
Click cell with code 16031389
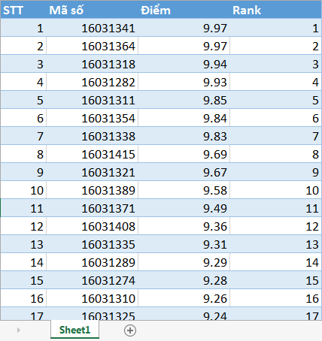(92, 190)
